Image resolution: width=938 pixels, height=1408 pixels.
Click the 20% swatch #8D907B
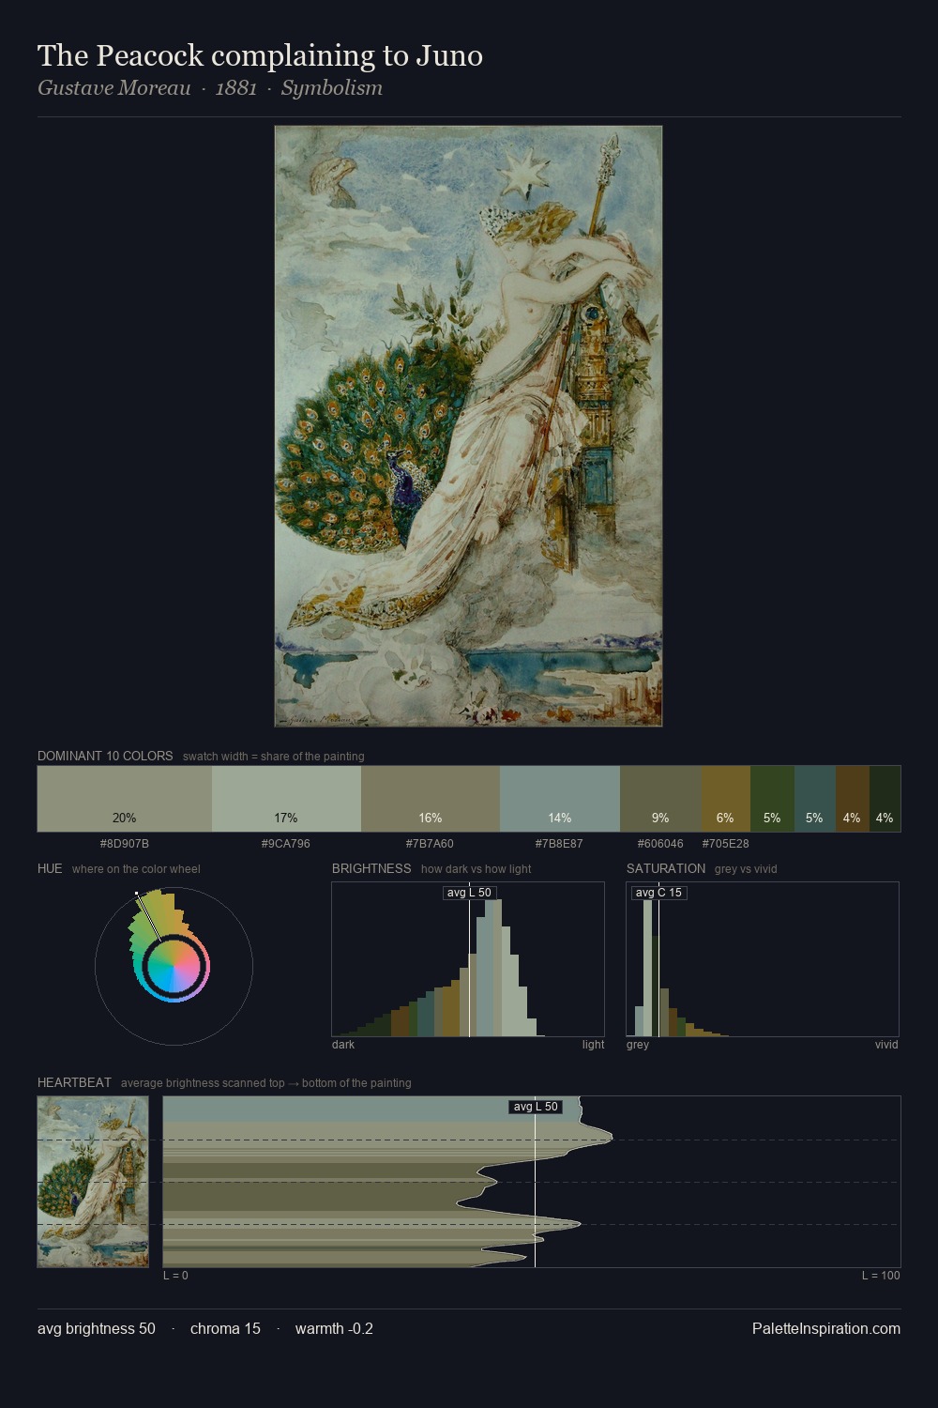pos(125,799)
